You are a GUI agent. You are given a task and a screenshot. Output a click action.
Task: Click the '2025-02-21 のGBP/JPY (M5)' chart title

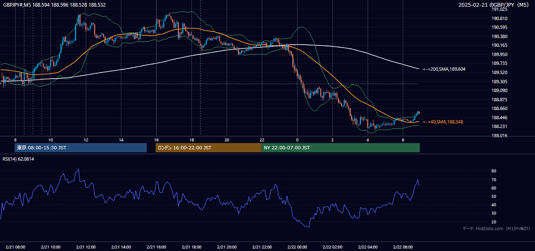(493, 5)
